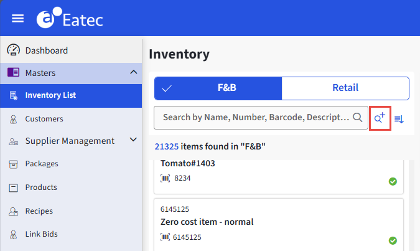
Task: Switch to the Retail toggle option
Action: click(345, 88)
